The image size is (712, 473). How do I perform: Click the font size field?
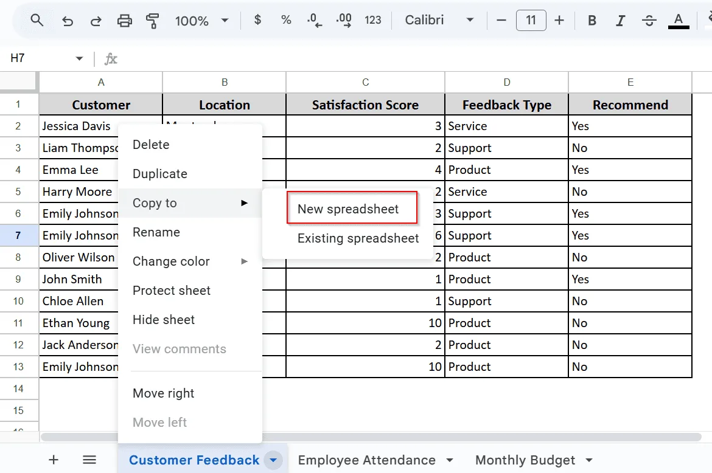(531, 21)
